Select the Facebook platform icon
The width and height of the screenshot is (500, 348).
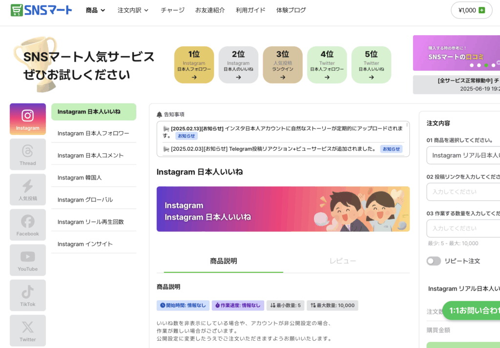pyautogui.click(x=28, y=225)
